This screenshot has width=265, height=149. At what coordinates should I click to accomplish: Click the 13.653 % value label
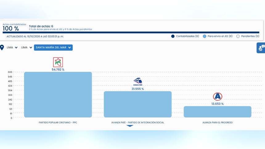click(218, 104)
